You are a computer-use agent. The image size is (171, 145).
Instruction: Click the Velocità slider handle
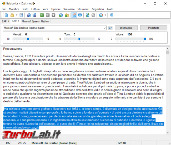point(28,39)
